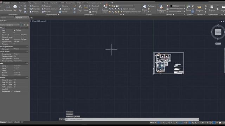Viewport: 225px width, 126px height.
Task: Open the Аннотации ribbon tab
Action: click(22, 3)
